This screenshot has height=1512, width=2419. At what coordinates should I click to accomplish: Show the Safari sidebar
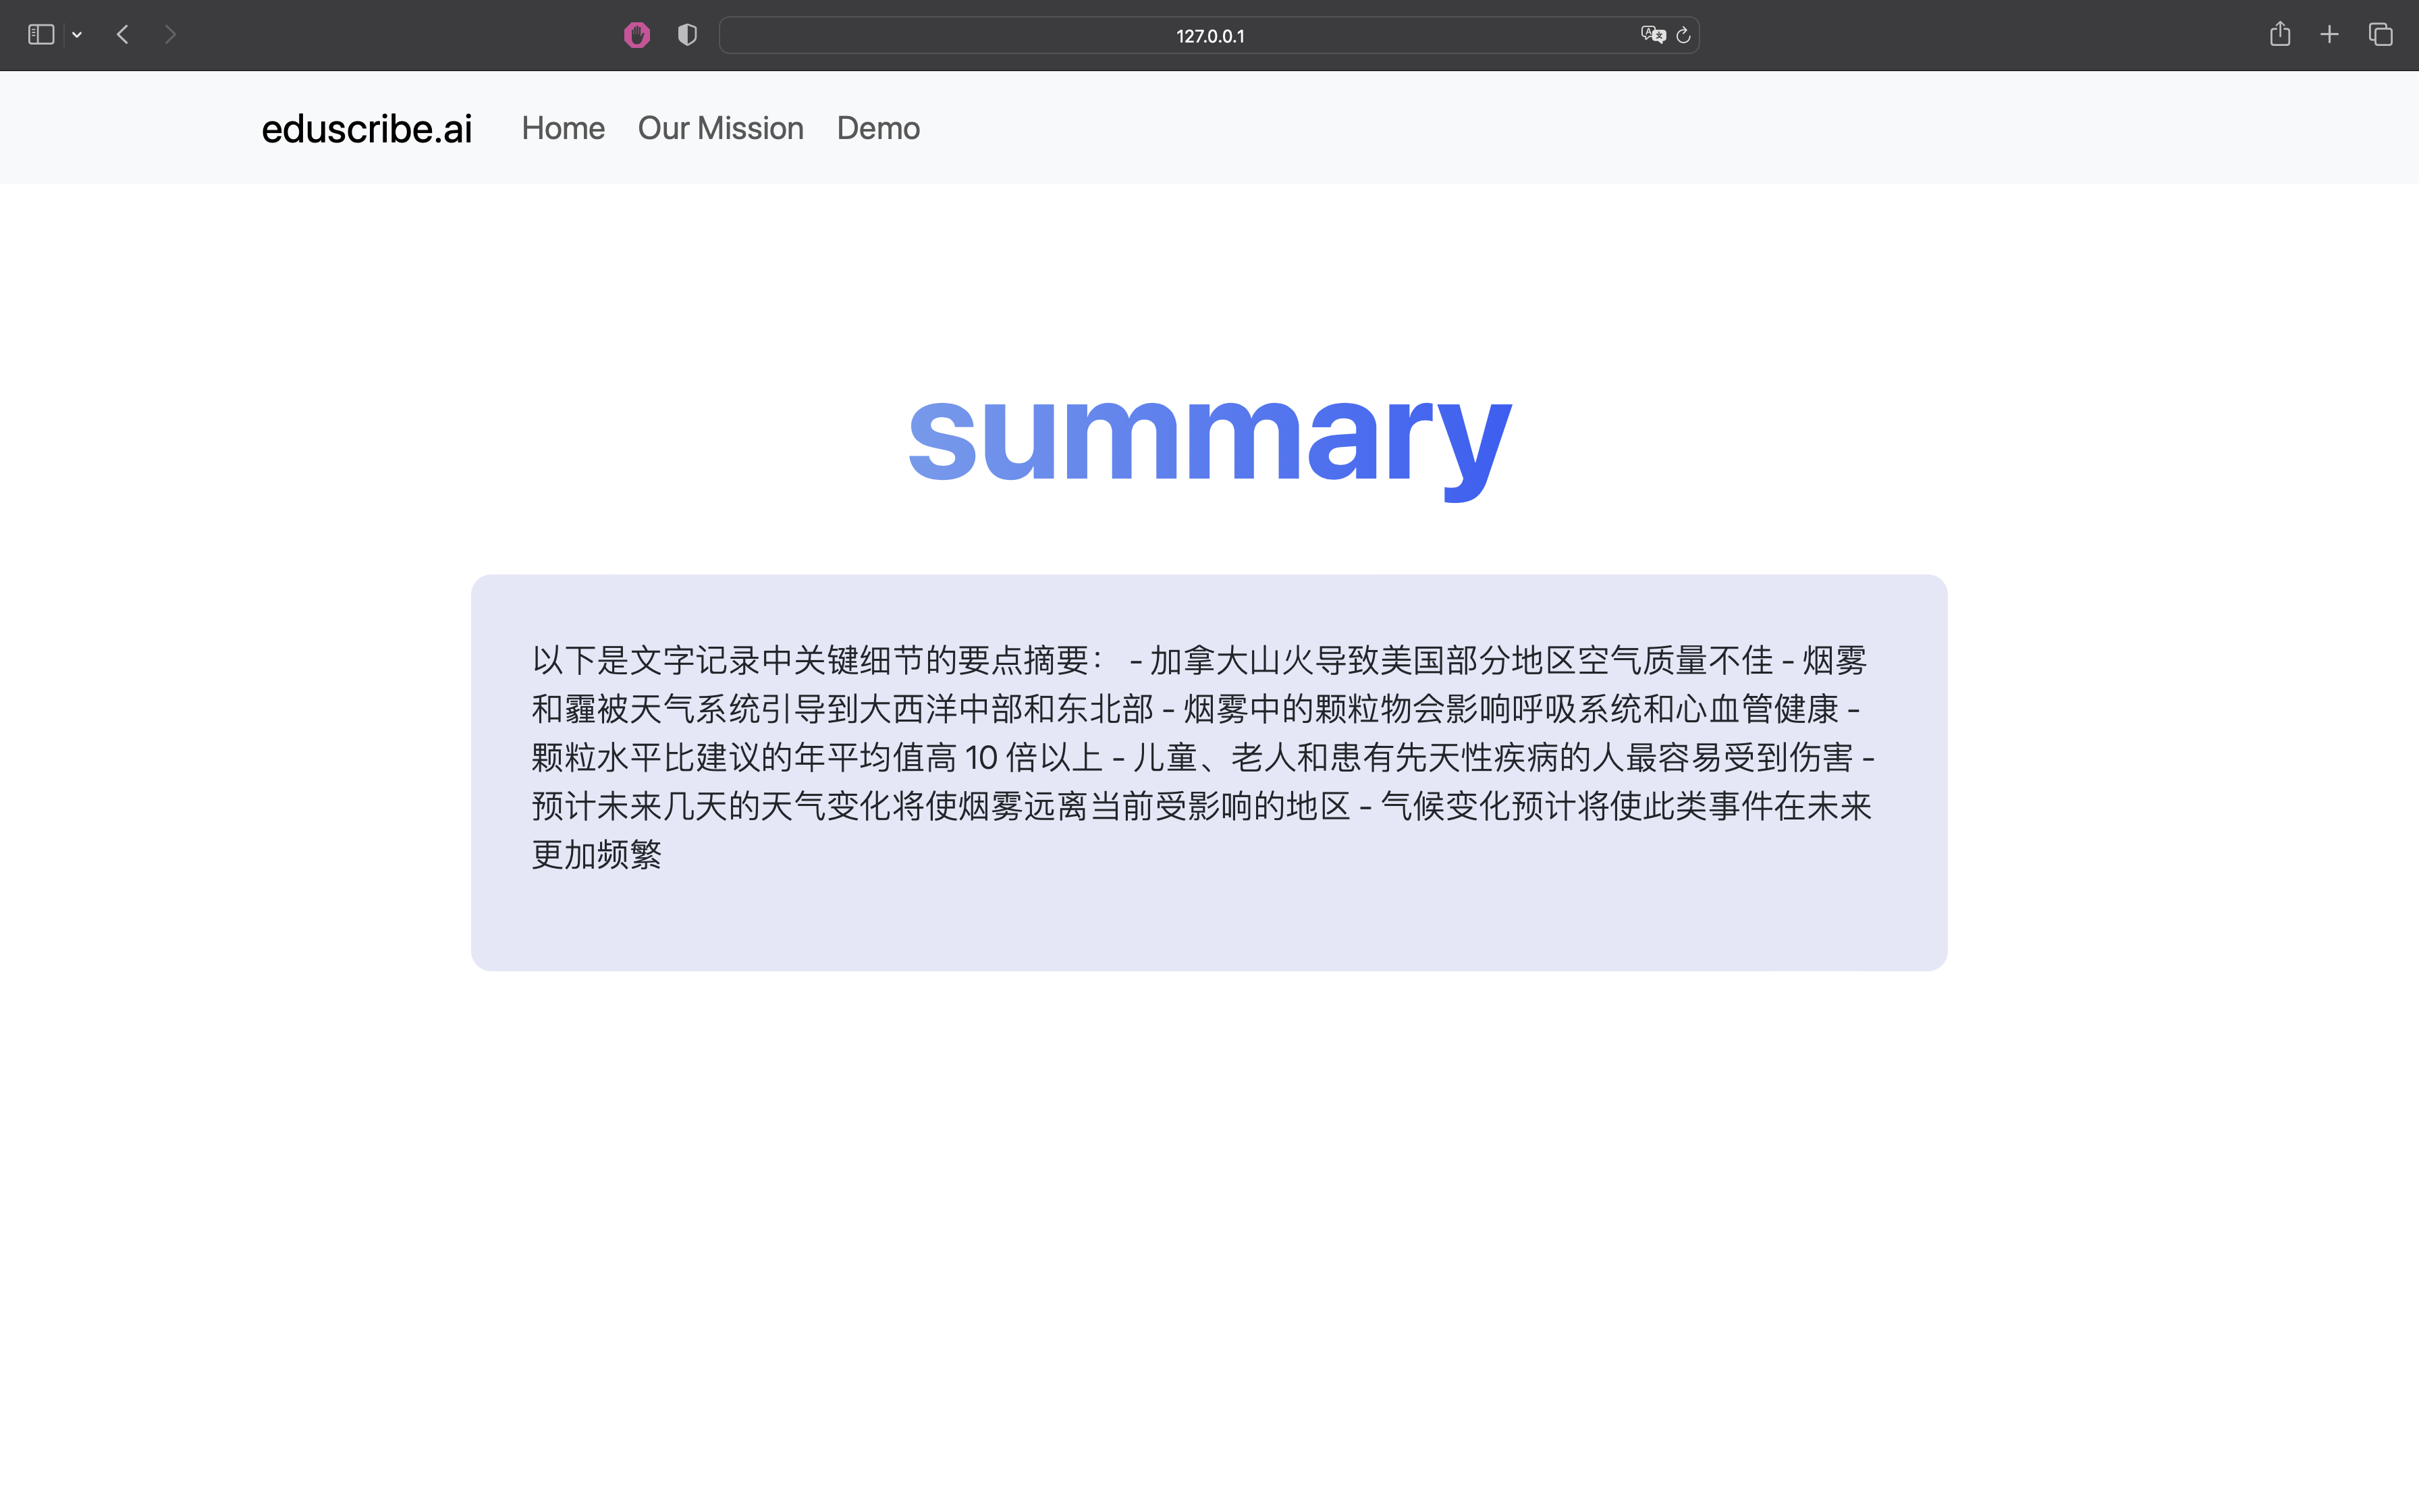click(41, 35)
